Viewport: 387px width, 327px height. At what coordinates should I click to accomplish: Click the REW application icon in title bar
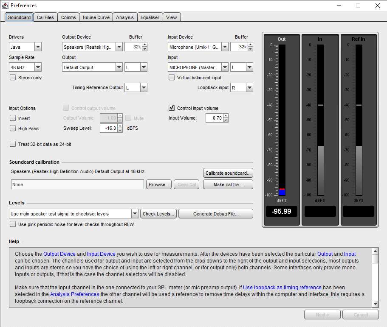5,6
